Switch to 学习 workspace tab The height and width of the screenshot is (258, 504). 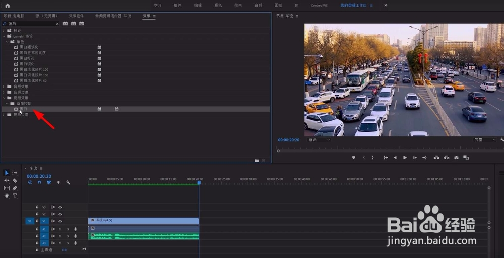158,5
